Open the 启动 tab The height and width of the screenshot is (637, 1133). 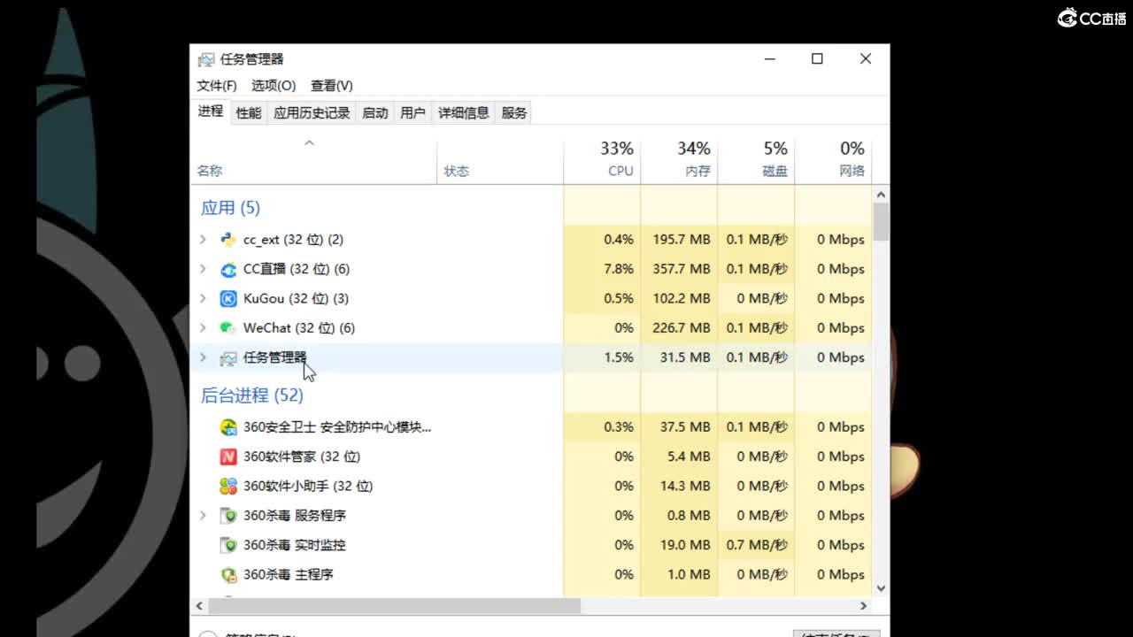pos(375,113)
